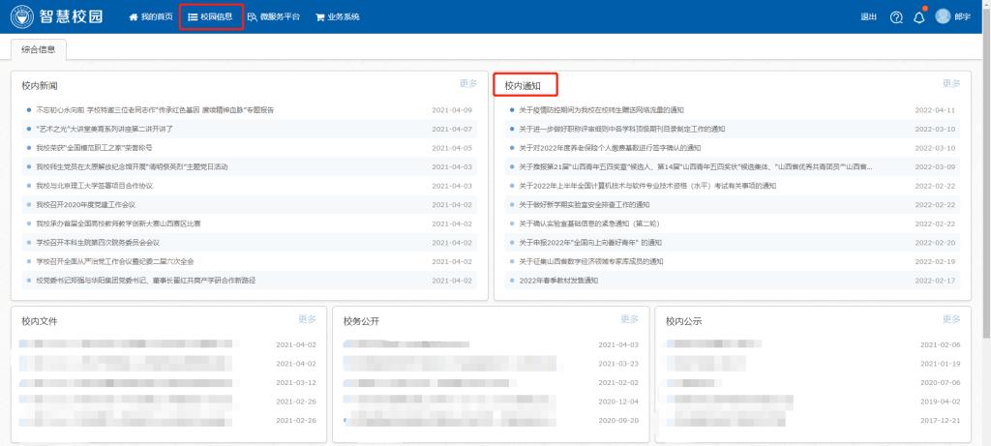Screen dimensions: 991x446
Task: Open the help question mark icon
Action: tap(895, 17)
